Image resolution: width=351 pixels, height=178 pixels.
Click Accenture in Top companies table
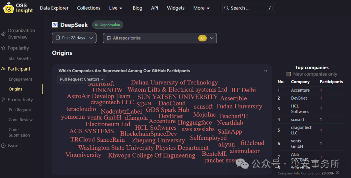pyautogui.click(x=300, y=90)
